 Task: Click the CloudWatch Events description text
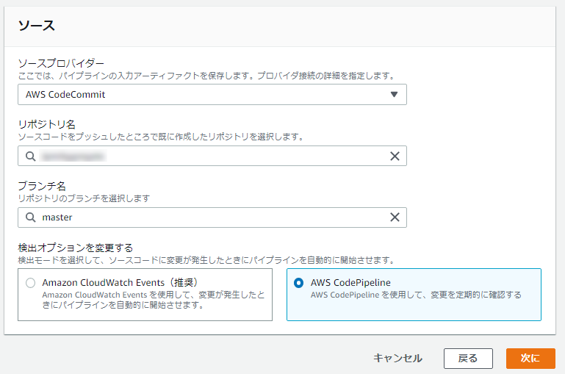(154, 300)
